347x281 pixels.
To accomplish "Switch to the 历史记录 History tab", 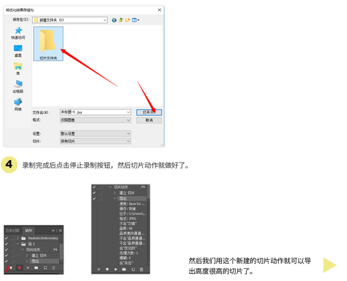I will tap(13, 230).
